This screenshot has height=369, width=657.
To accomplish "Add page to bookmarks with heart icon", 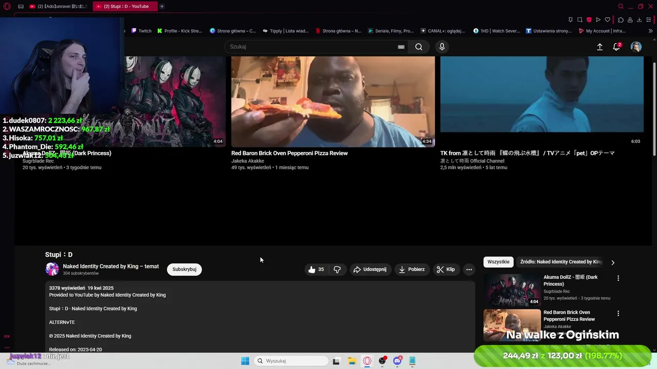I will tap(607, 20).
